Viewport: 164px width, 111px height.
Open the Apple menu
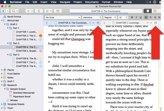[x=5, y=2]
